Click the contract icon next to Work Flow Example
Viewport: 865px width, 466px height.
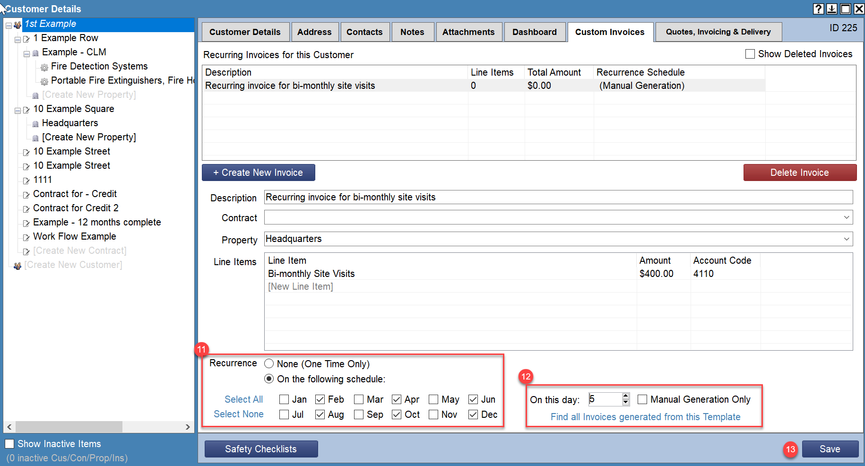pyautogui.click(x=26, y=237)
